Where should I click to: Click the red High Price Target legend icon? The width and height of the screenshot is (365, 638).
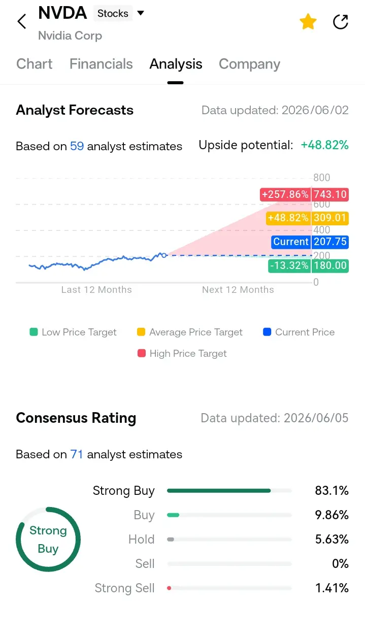[x=142, y=354]
